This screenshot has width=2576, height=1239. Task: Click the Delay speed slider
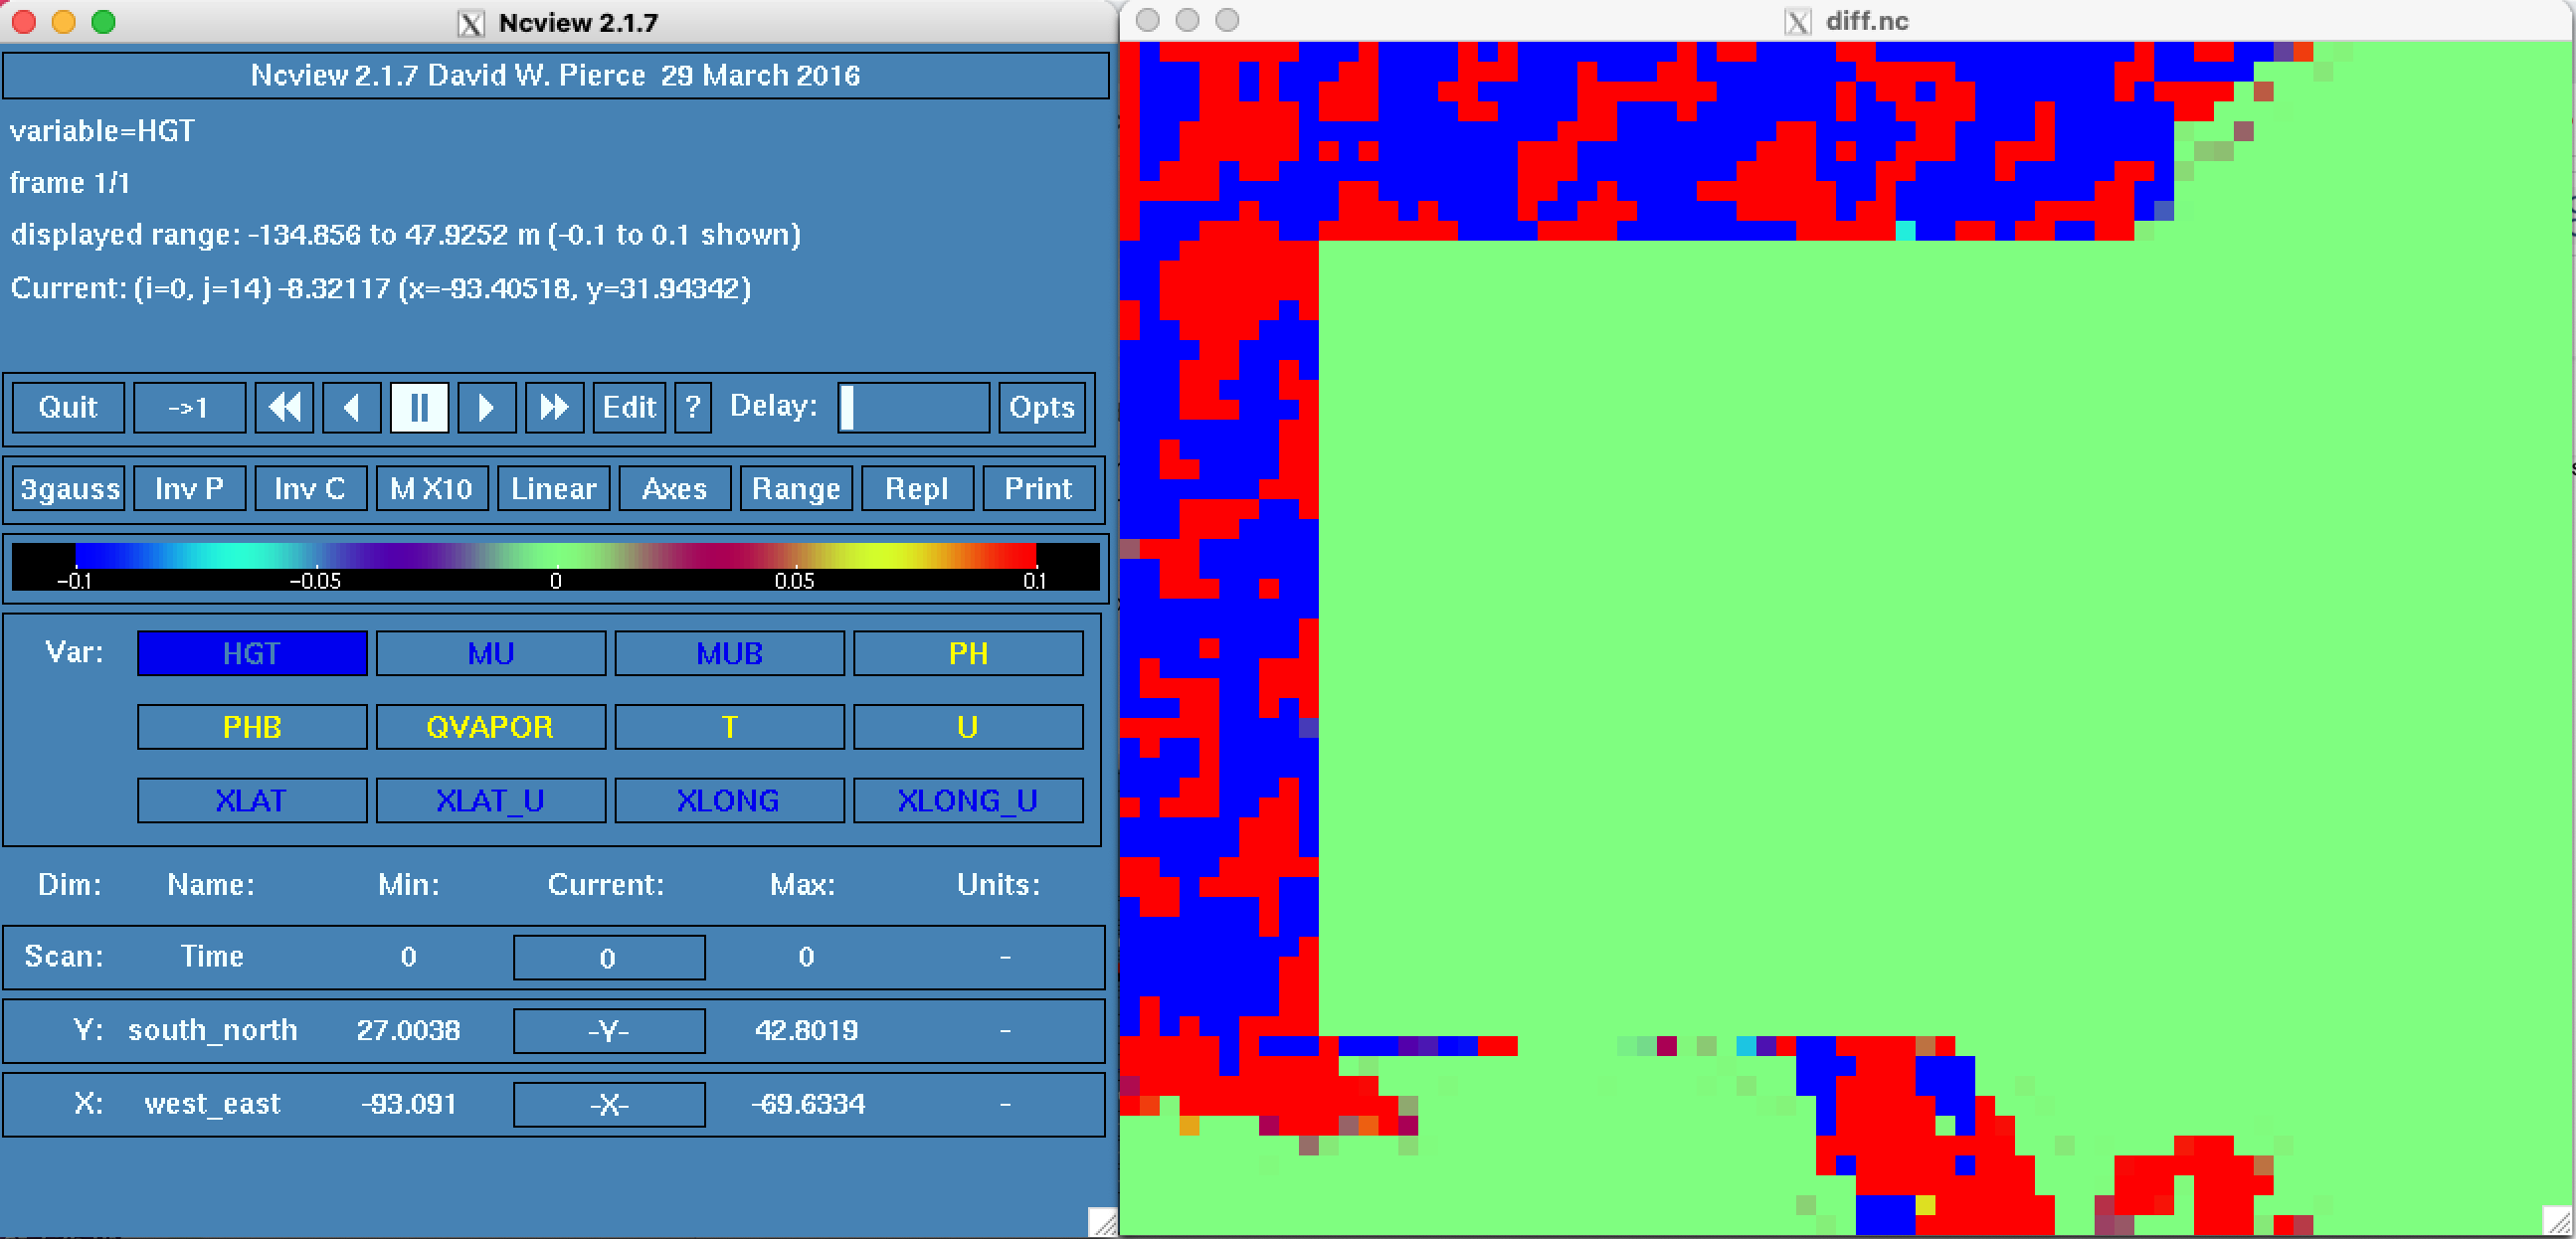tap(912, 407)
